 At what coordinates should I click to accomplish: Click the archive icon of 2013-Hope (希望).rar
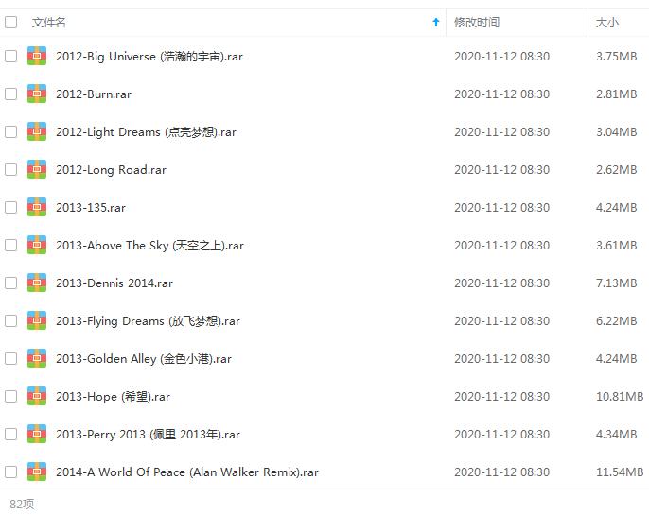[37, 396]
